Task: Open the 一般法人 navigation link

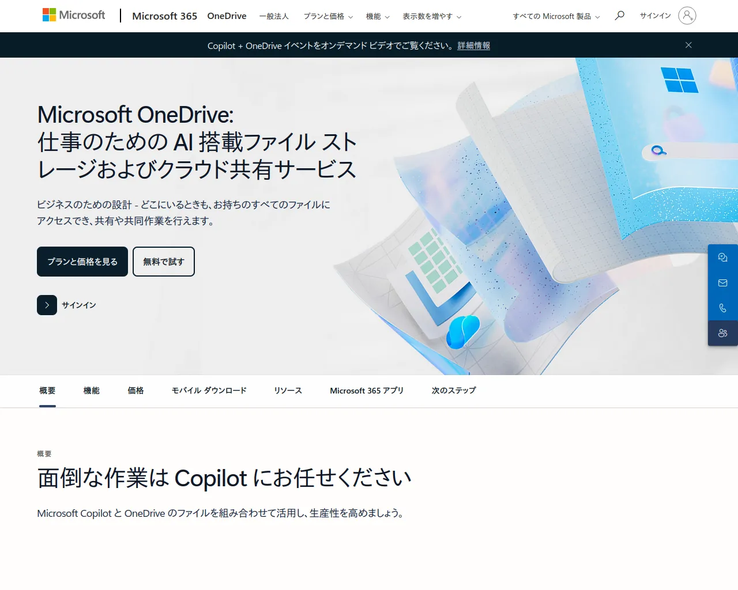Action: click(274, 16)
